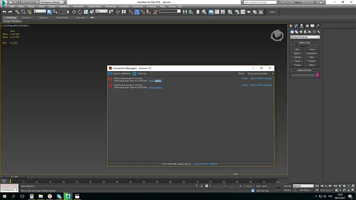
Task: Click the Undo arrow in main toolbar
Action: [x=4, y=12]
